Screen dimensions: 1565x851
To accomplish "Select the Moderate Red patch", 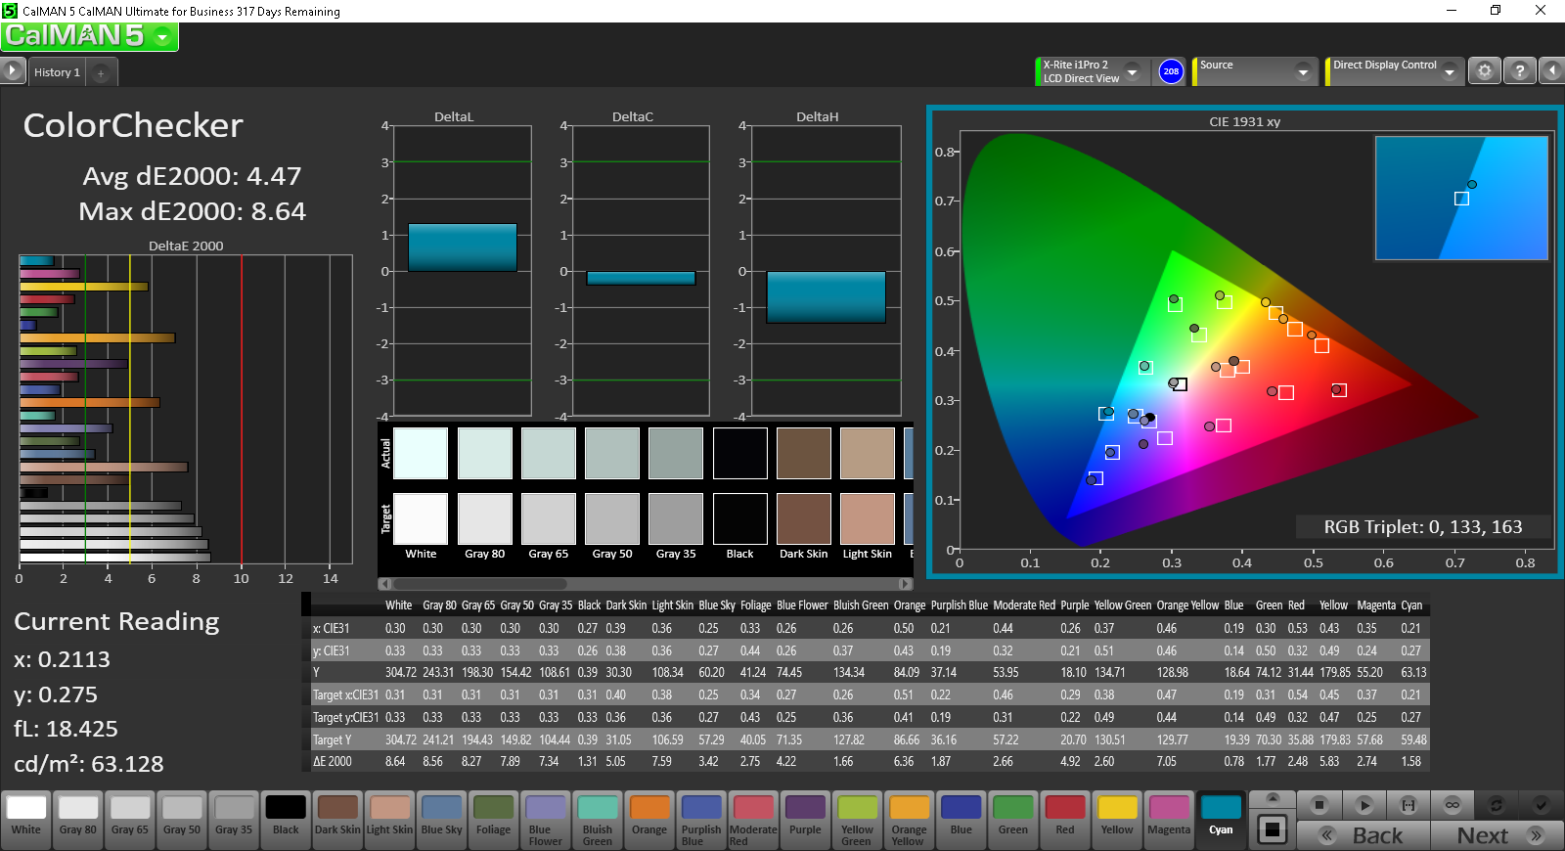I will click(x=753, y=820).
